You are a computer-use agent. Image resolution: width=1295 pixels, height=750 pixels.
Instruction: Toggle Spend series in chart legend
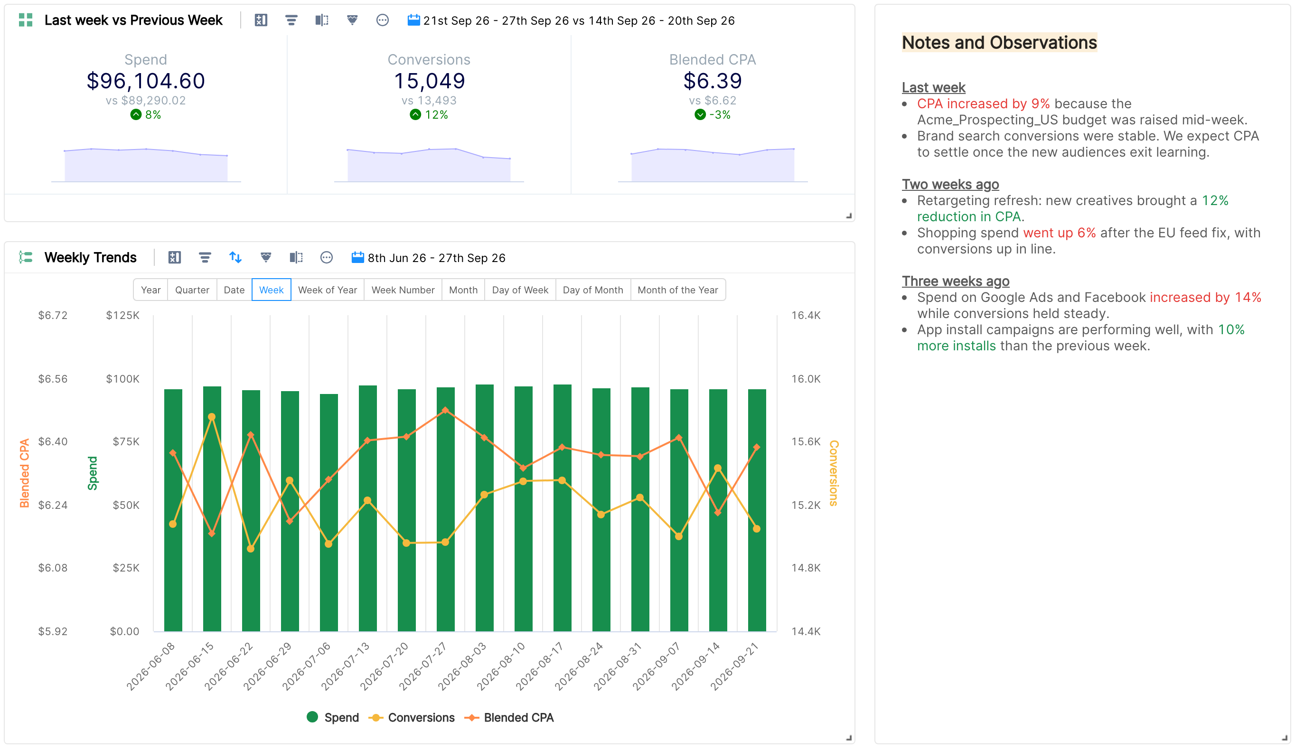pyautogui.click(x=332, y=718)
